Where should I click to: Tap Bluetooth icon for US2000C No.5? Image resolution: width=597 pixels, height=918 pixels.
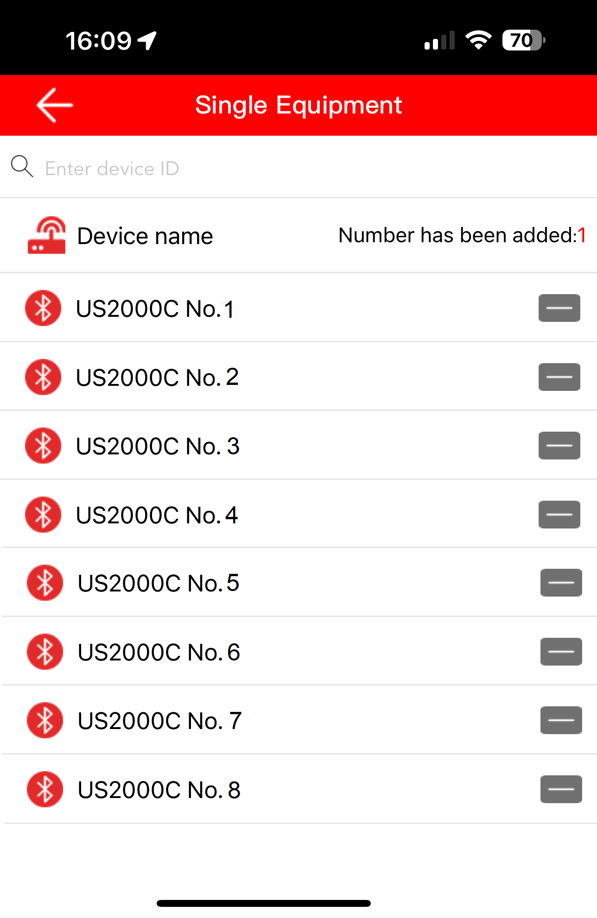pos(45,583)
